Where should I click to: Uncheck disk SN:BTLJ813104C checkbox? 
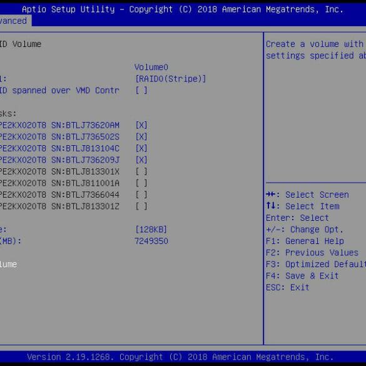141,148
